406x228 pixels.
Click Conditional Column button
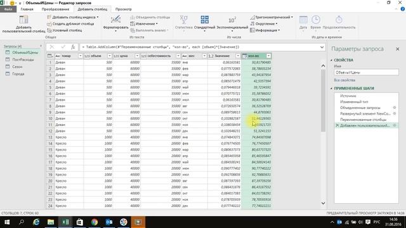point(65,30)
